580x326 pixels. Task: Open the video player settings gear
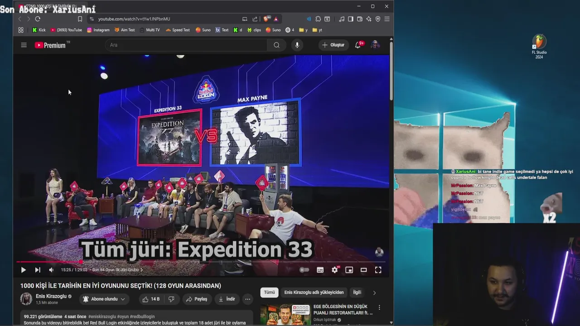point(335,270)
